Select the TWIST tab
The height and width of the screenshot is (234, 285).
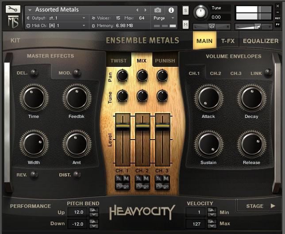(x=119, y=61)
